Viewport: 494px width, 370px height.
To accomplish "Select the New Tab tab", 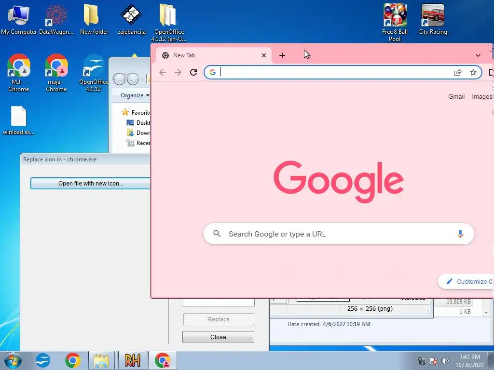I will (214, 55).
